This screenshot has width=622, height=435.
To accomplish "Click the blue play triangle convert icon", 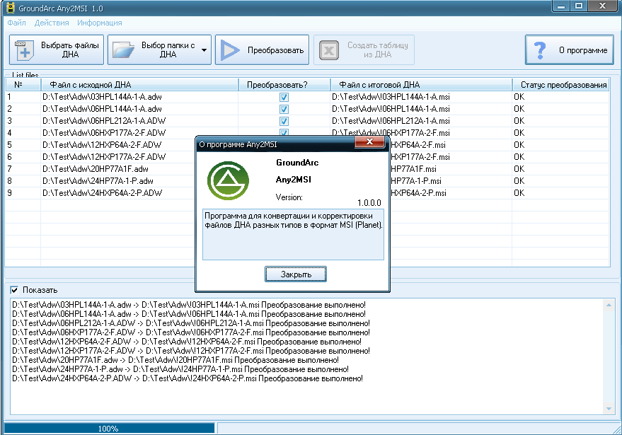I will pos(230,50).
